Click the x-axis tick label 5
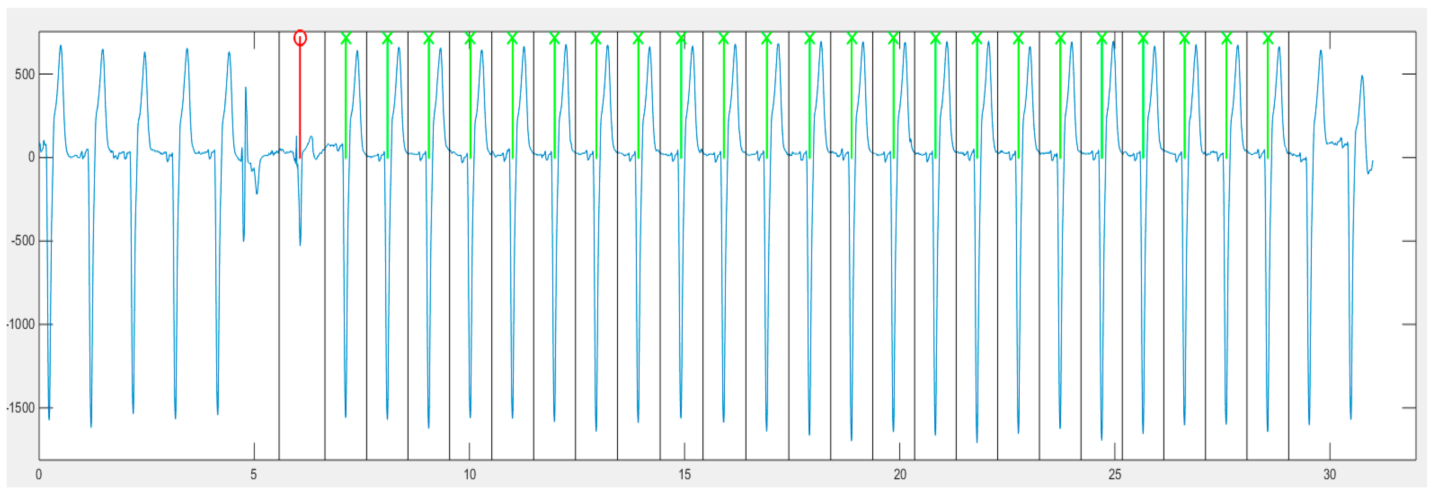This screenshot has width=1435, height=494. pyautogui.click(x=254, y=474)
